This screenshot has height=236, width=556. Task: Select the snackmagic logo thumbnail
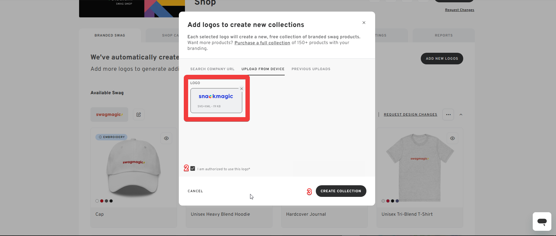(x=216, y=101)
